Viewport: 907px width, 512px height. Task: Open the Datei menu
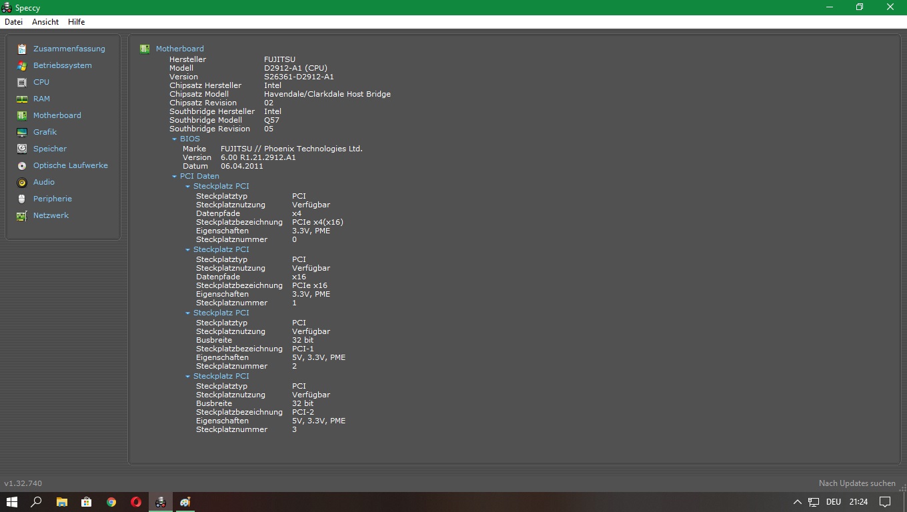(13, 22)
